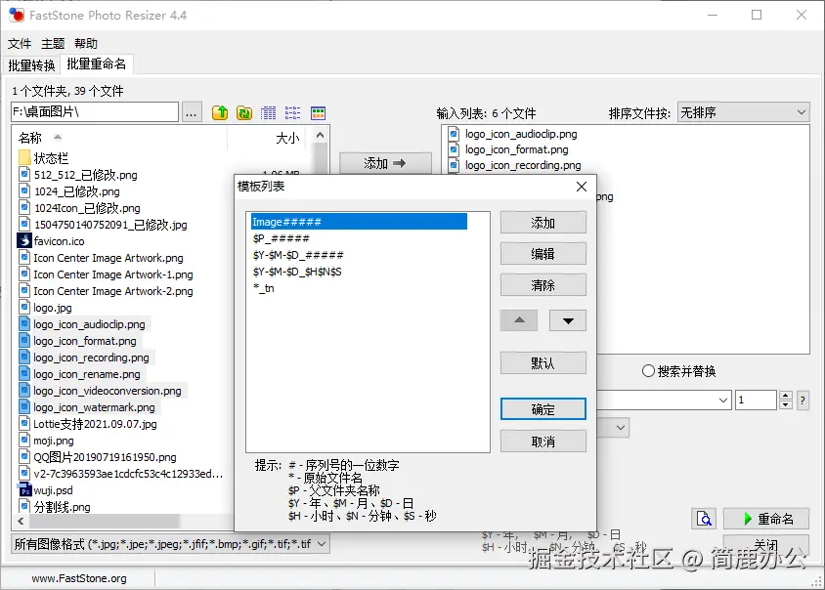825x590 pixels.
Task: Open the 主题 menu
Action: point(53,44)
